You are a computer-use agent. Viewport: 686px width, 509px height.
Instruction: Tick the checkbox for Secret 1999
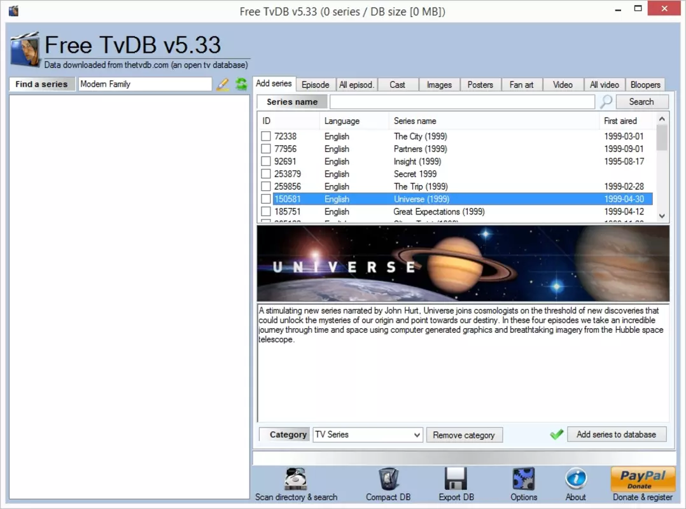pyautogui.click(x=265, y=174)
